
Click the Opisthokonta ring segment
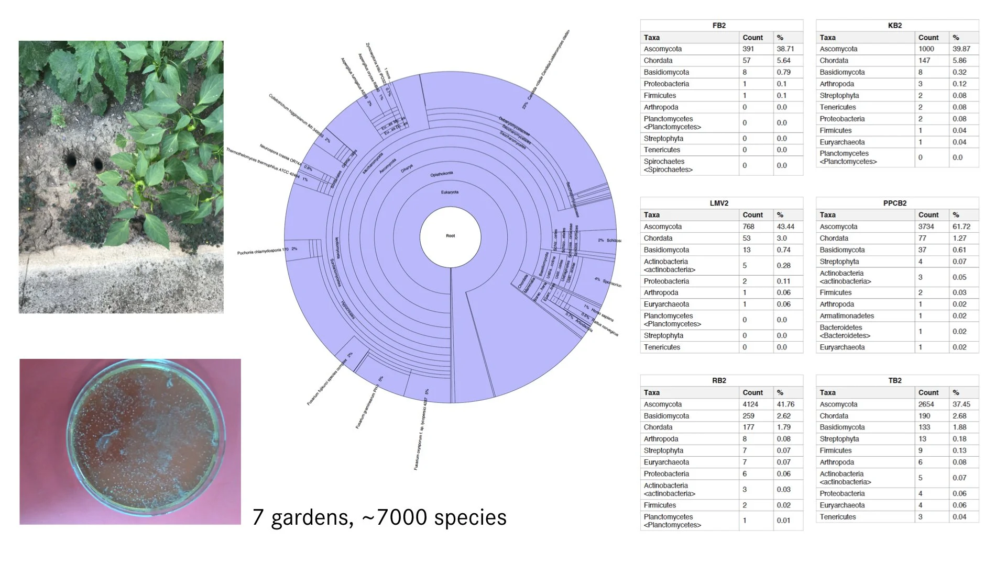pyautogui.click(x=443, y=173)
